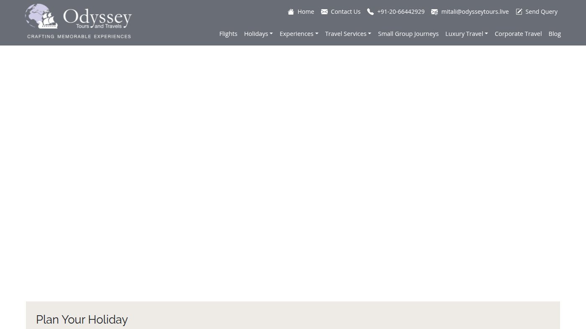The image size is (586, 329).
Task: Click the Plan Your Holiday heading
Action: point(82,319)
